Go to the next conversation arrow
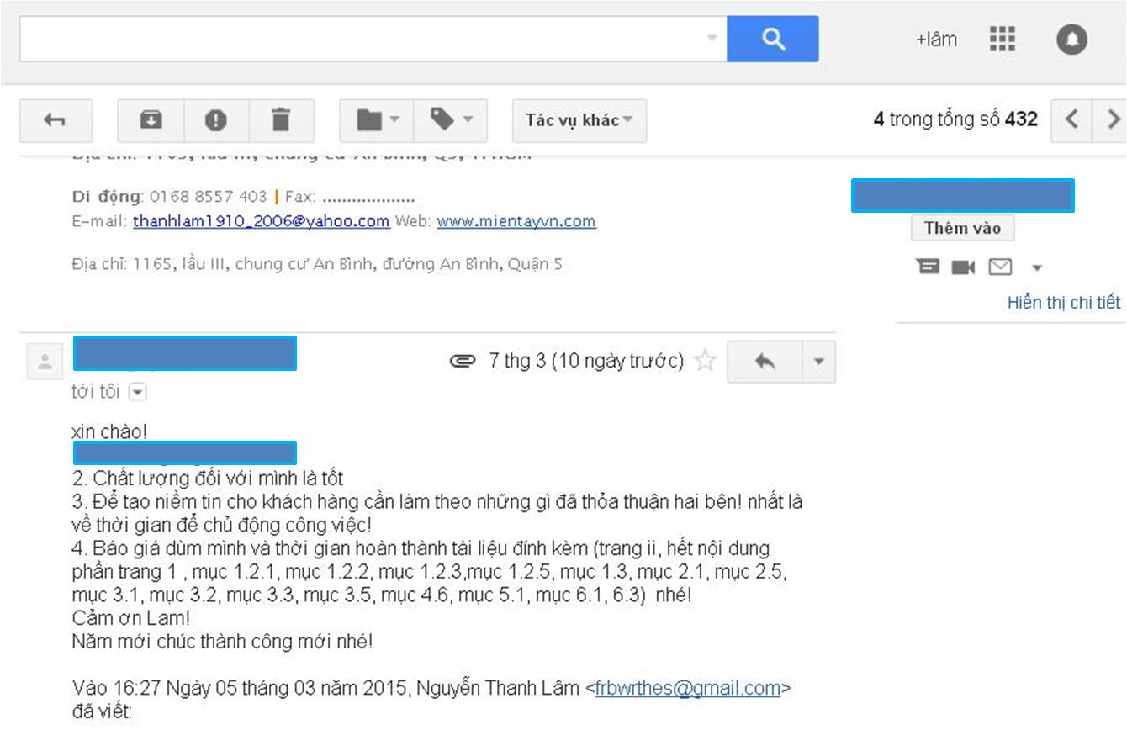Image resolution: width=1127 pixels, height=730 pixels. pyautogui.click(x=1113, y=119)
